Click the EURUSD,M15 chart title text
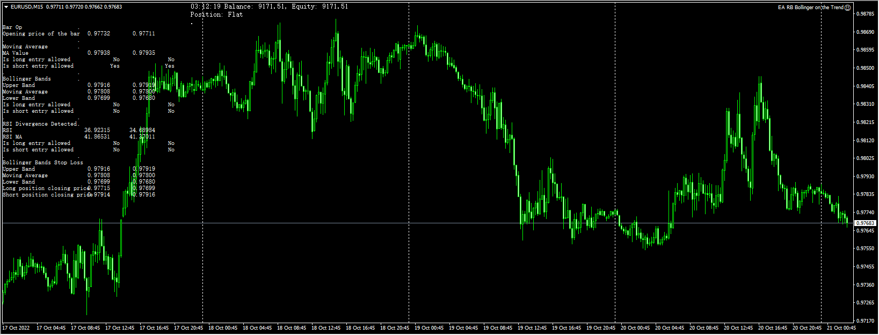879x335 pixels. [x=27, y=7]
